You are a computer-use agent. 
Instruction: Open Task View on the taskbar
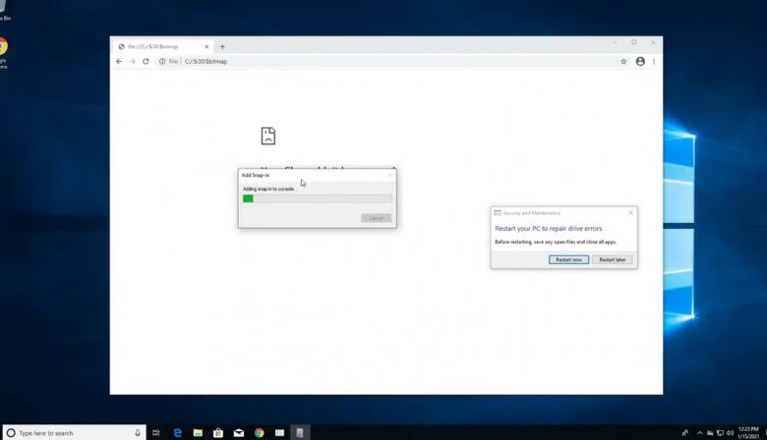point(156,432)
